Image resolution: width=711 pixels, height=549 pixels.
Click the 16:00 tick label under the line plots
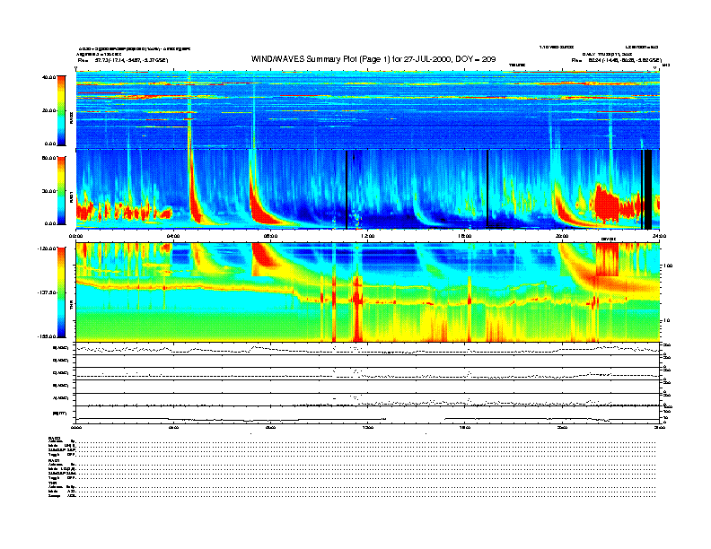point(465,428)
